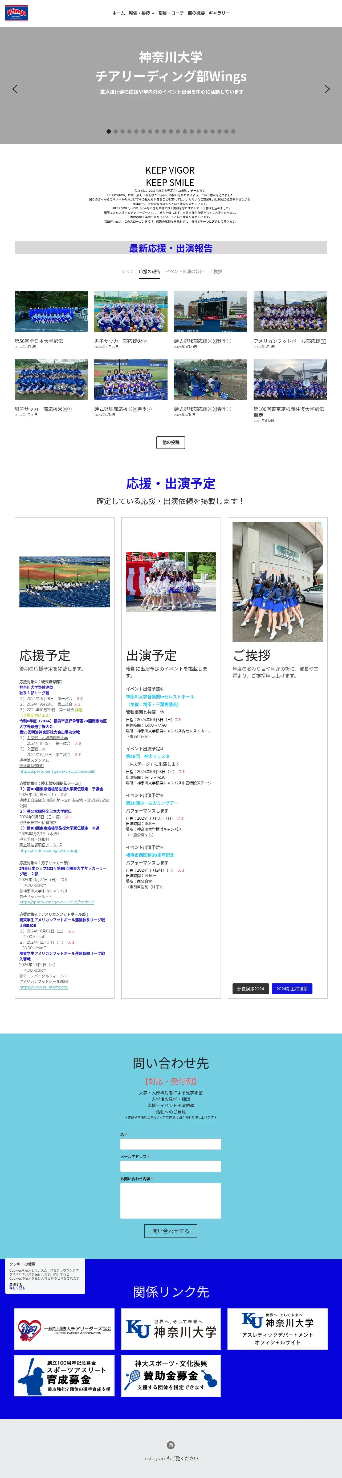Viewport: 342px width, 1478px height.
Task: Click the 部長挨拶2024 button
Action: pos(250,989)
